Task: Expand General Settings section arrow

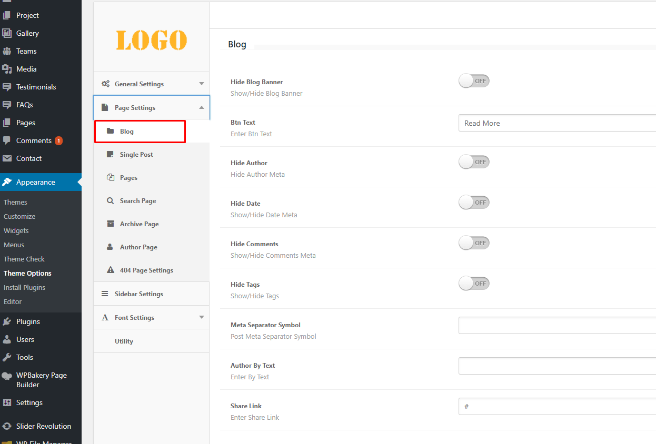Action: tap(201, 84)
